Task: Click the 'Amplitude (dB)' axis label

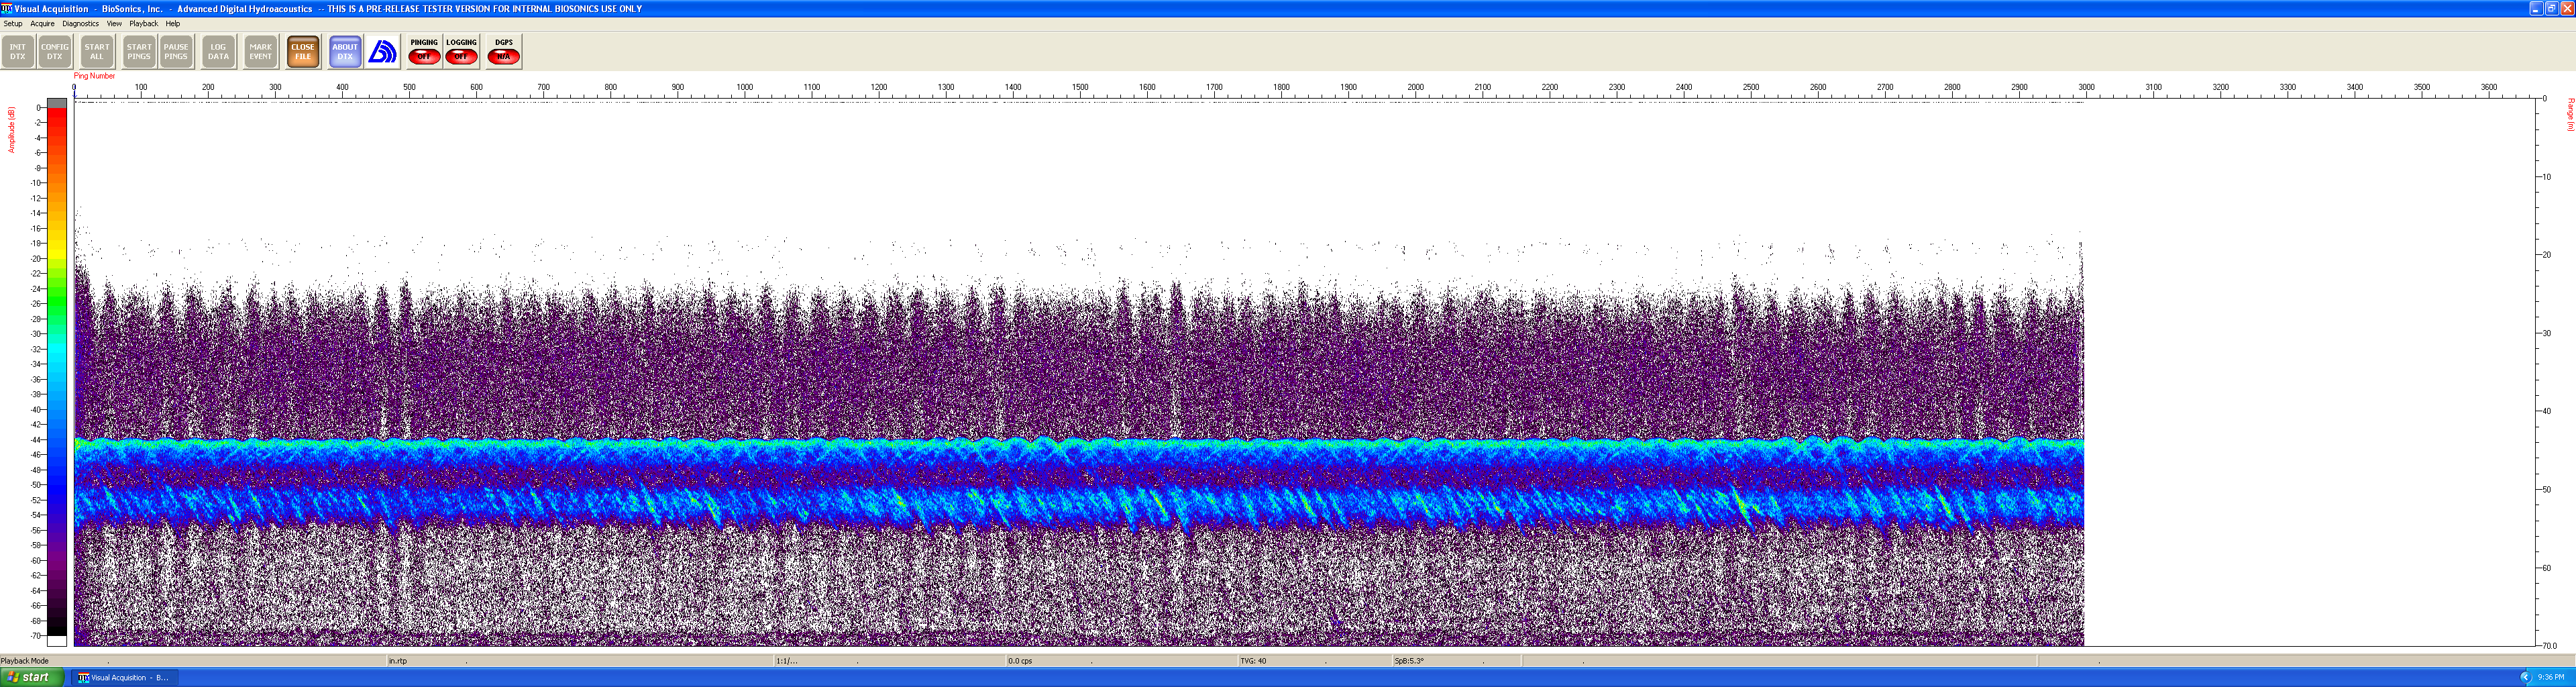Action: (x=12, y=130)
